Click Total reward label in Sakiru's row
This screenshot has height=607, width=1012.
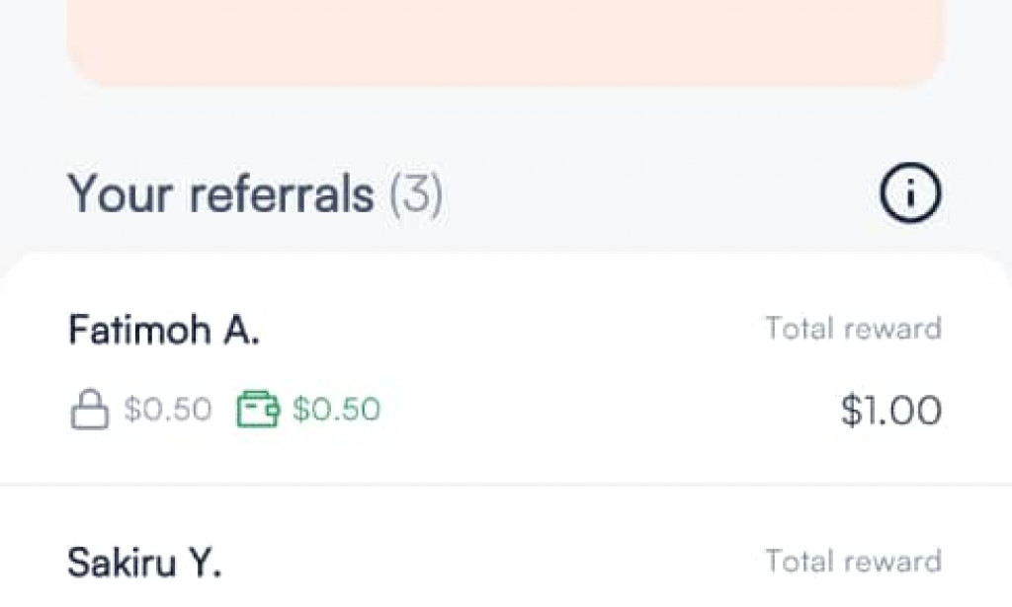coord(853,562)
